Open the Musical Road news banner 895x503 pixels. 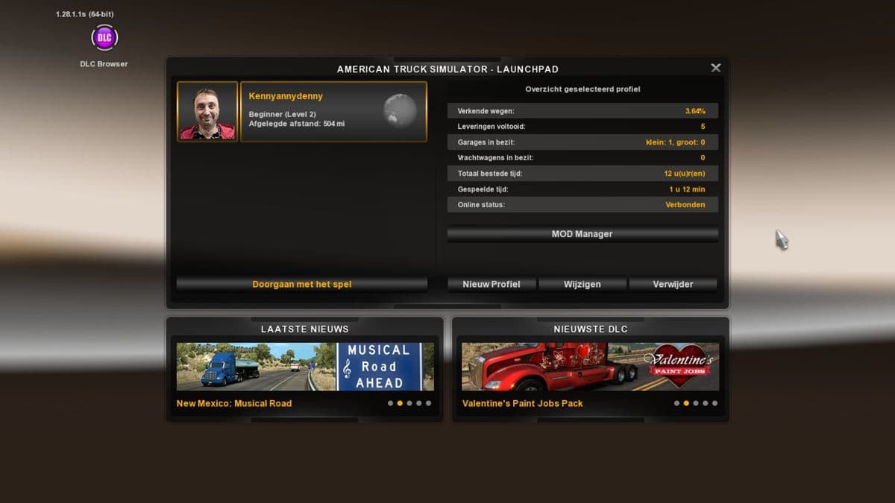(305, 367)
